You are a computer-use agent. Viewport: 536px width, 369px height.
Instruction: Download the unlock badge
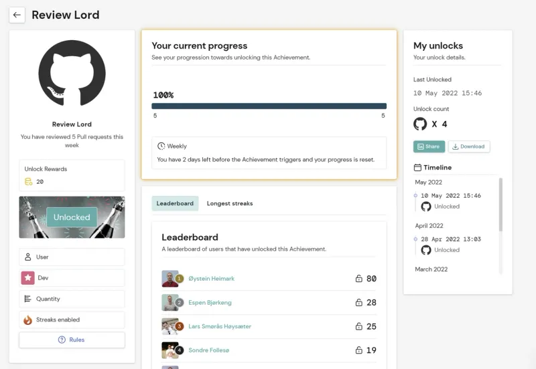point(468,146)
